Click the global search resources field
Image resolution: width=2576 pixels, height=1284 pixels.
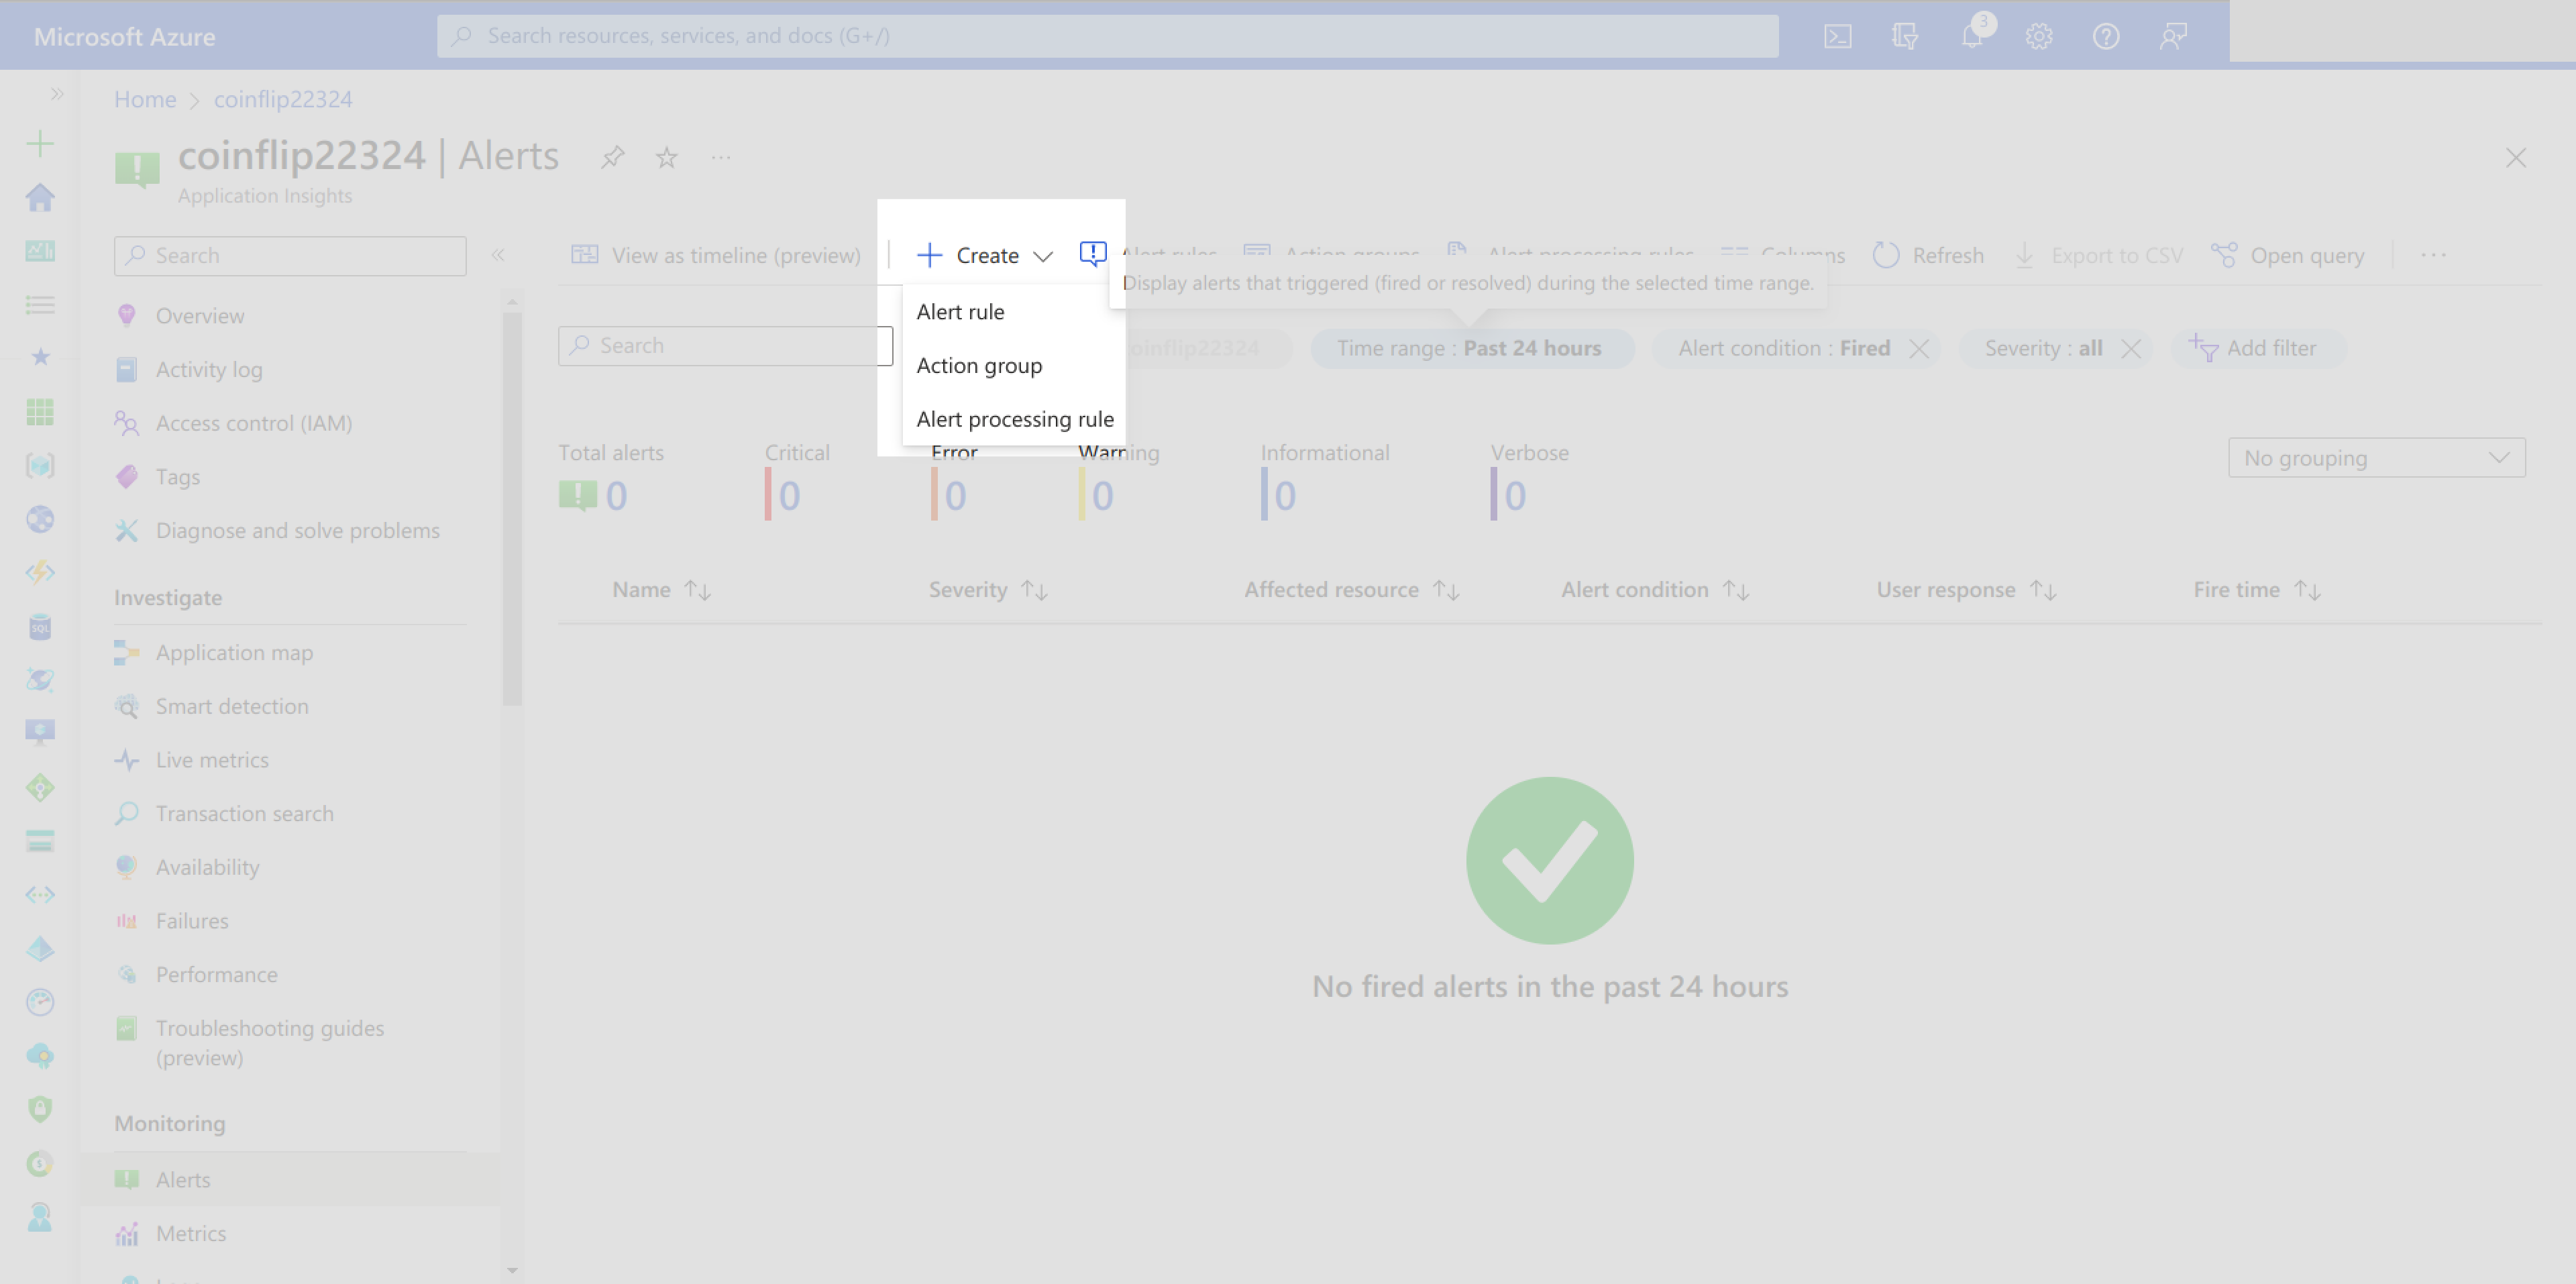[1107, 36]
